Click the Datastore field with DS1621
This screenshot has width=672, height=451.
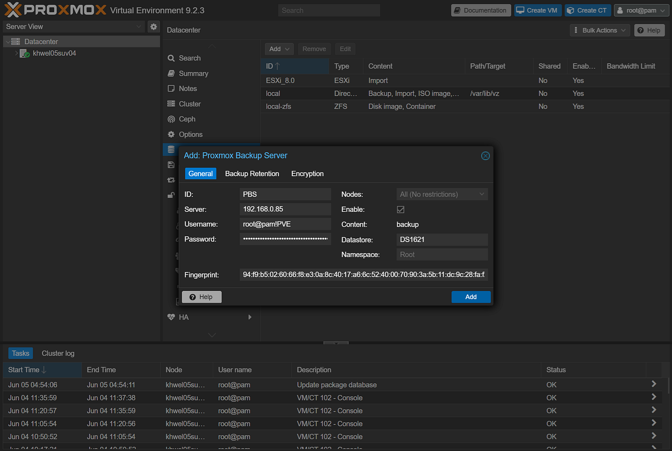point(442,240)
